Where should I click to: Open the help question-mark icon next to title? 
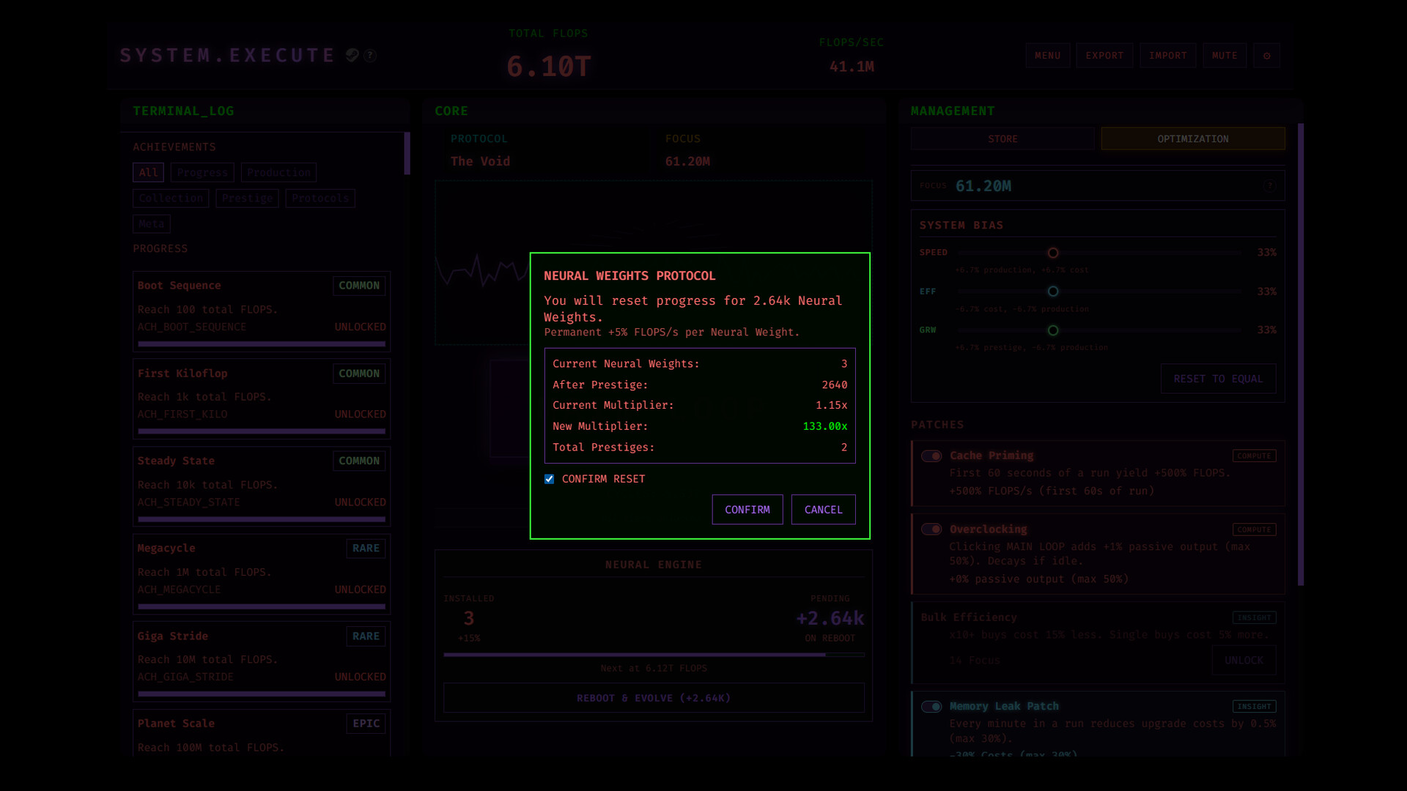coord(371,55)
